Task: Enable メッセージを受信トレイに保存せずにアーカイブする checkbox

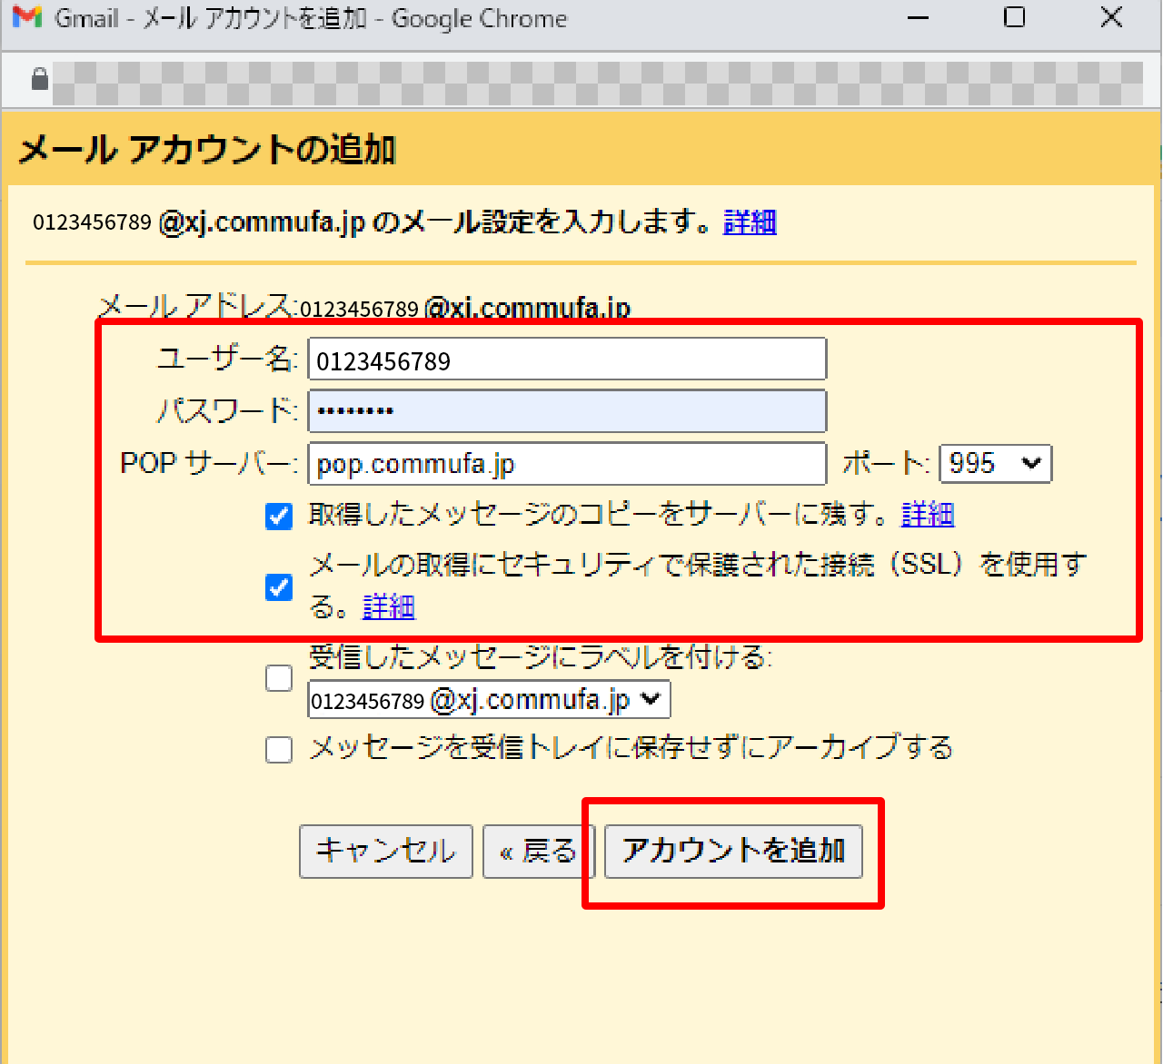Action: pyautogui.click(x=279, y=750)
